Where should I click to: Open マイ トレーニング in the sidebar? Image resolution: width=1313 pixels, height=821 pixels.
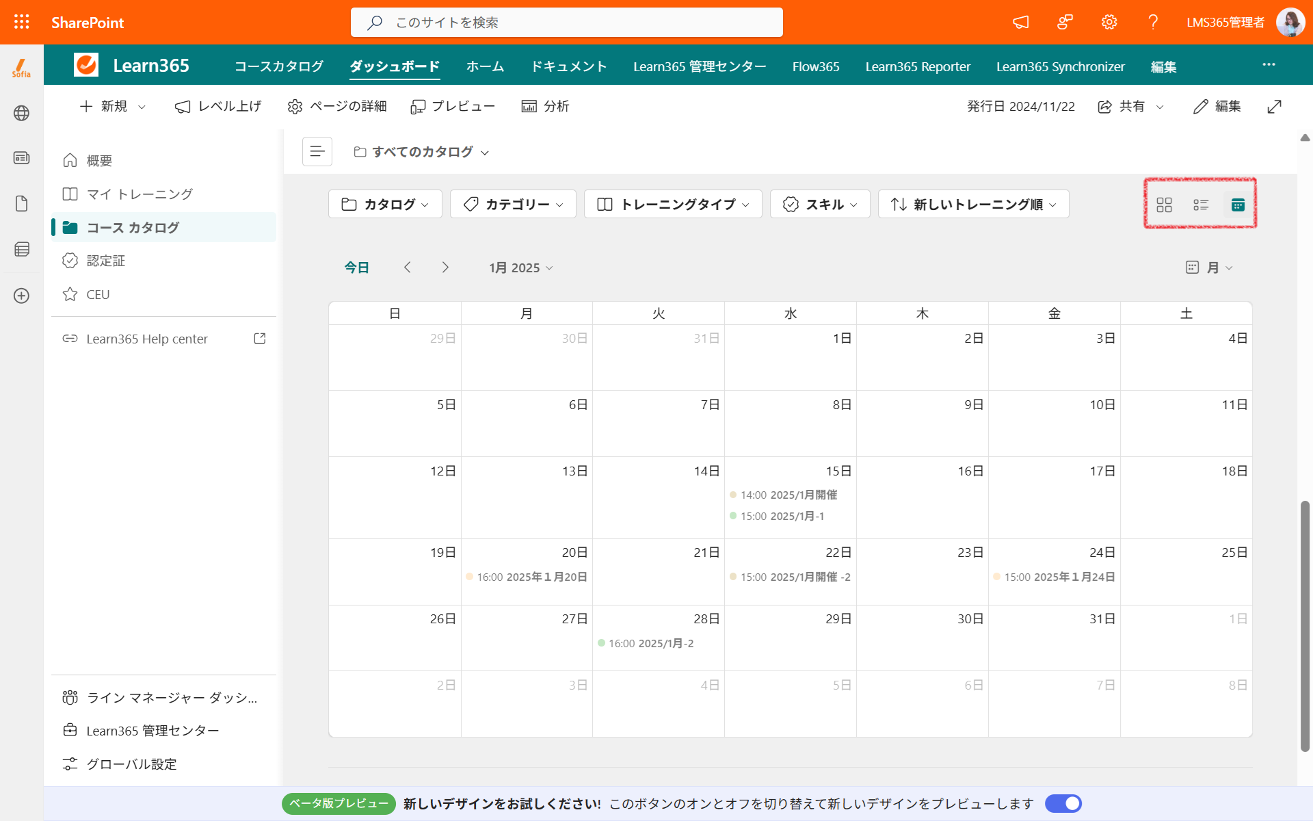click(x=164, y=194)
